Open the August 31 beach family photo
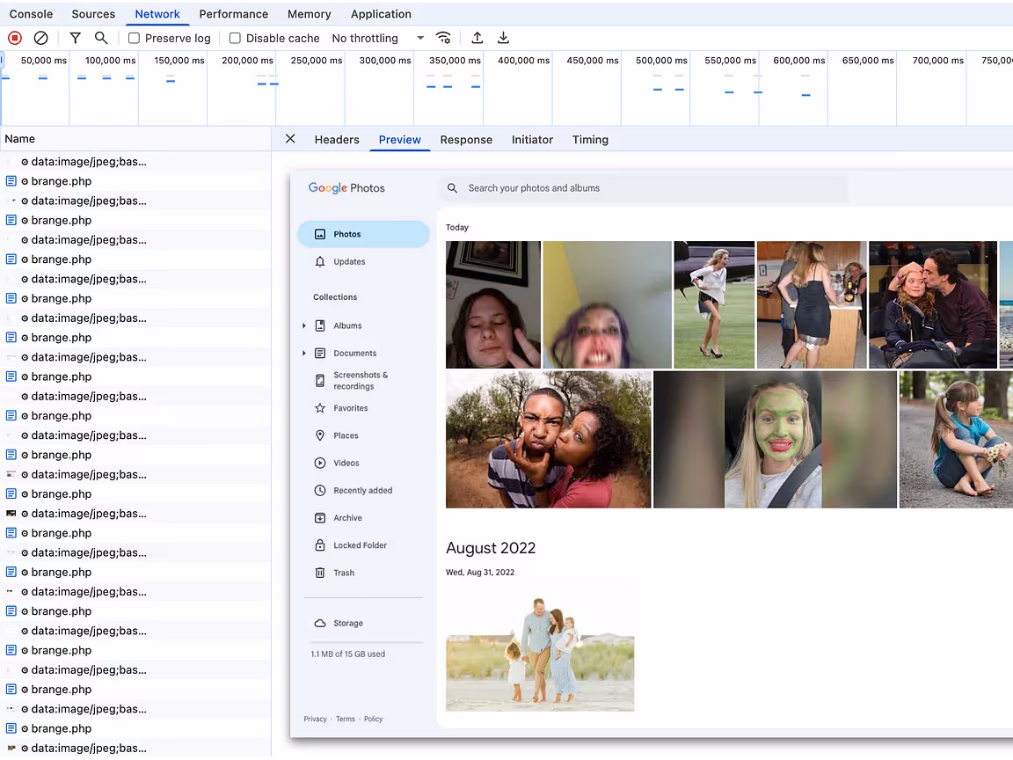 [x=540, y=654]
